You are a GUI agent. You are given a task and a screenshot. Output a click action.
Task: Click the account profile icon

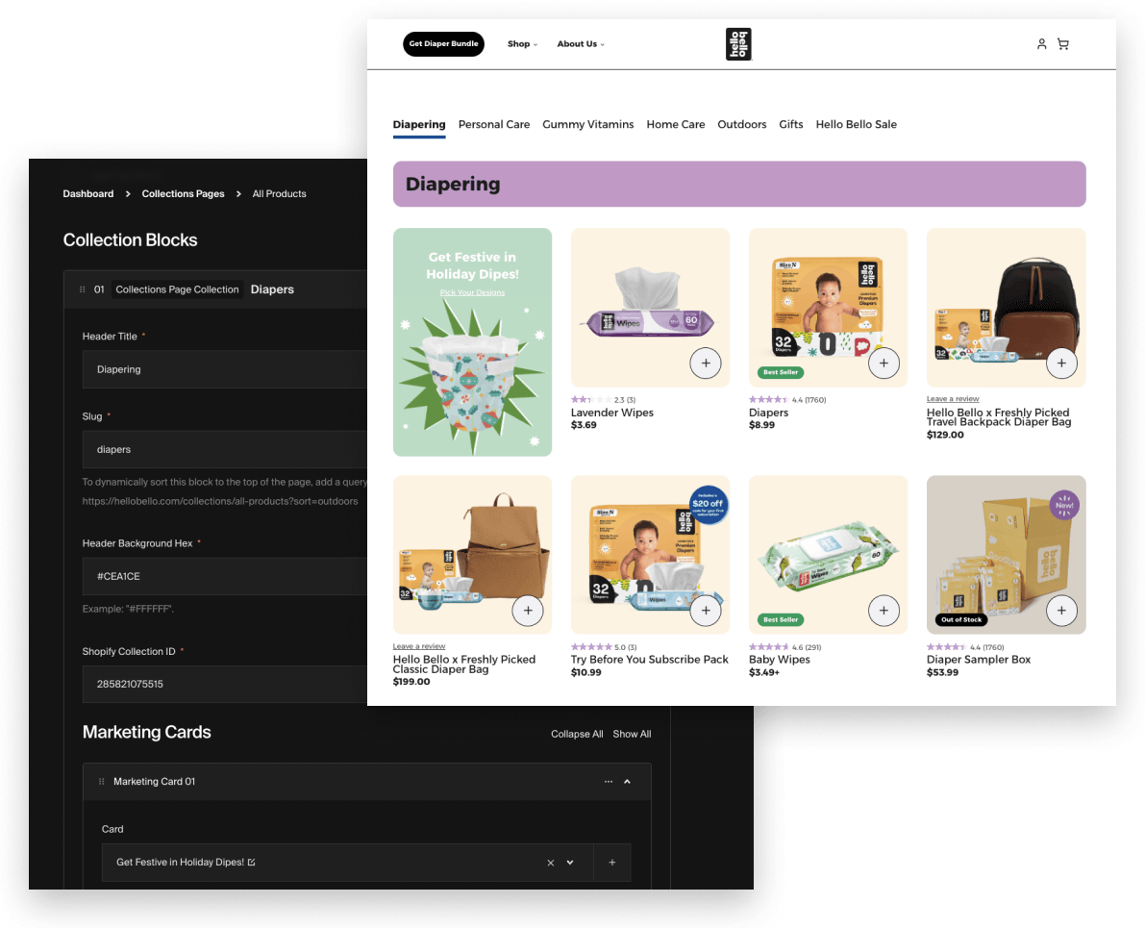pos(1041,44)
